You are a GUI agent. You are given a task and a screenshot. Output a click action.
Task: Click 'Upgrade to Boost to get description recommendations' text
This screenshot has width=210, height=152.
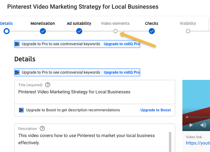(73, 110)
